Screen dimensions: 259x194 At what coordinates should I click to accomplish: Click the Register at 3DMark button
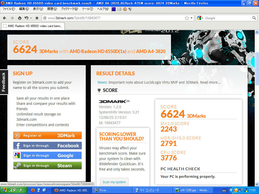[x=48, y=135]
